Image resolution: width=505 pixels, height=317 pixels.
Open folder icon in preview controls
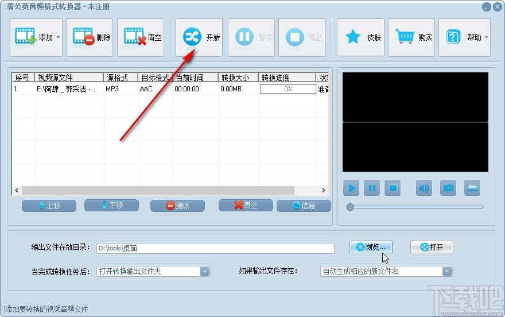click(472, 188)
